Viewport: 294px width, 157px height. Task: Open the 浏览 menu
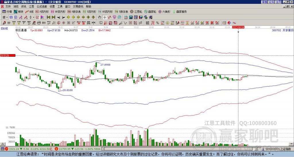click(x=16, y=7)
